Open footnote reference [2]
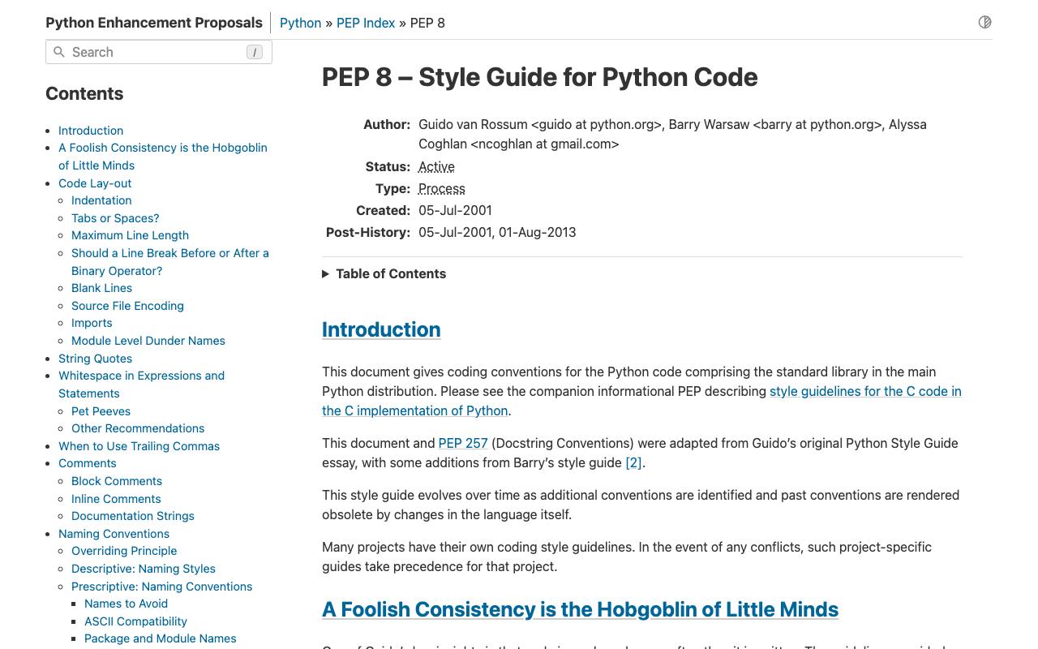 pos(633,462)
